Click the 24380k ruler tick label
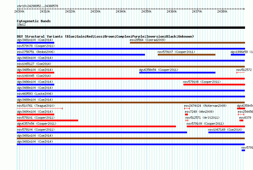The height and width of the screenshot is (170, 253). [x=222, y=11]
